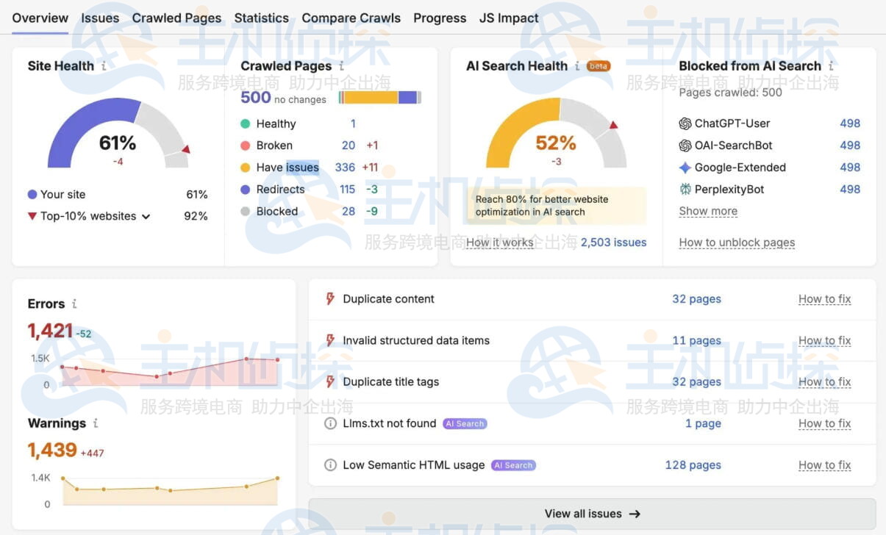Click the Warnings trend chart
Viewport: 886px width, 535px height.
point(170,490)
